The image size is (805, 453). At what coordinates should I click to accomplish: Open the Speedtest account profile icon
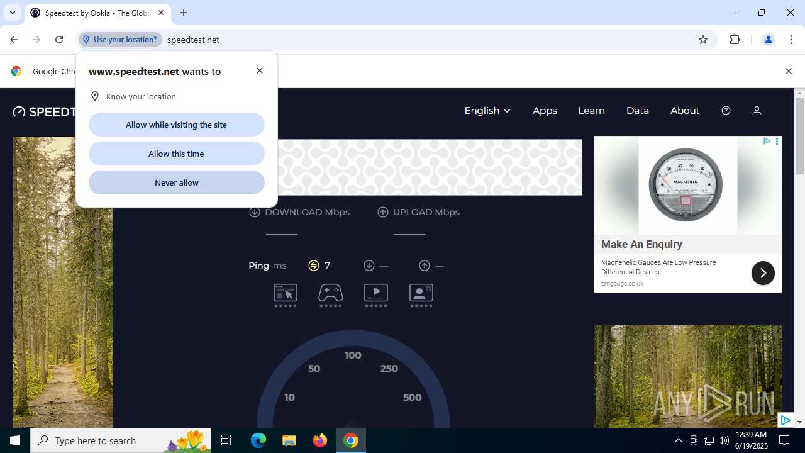(x=757, y=111)
